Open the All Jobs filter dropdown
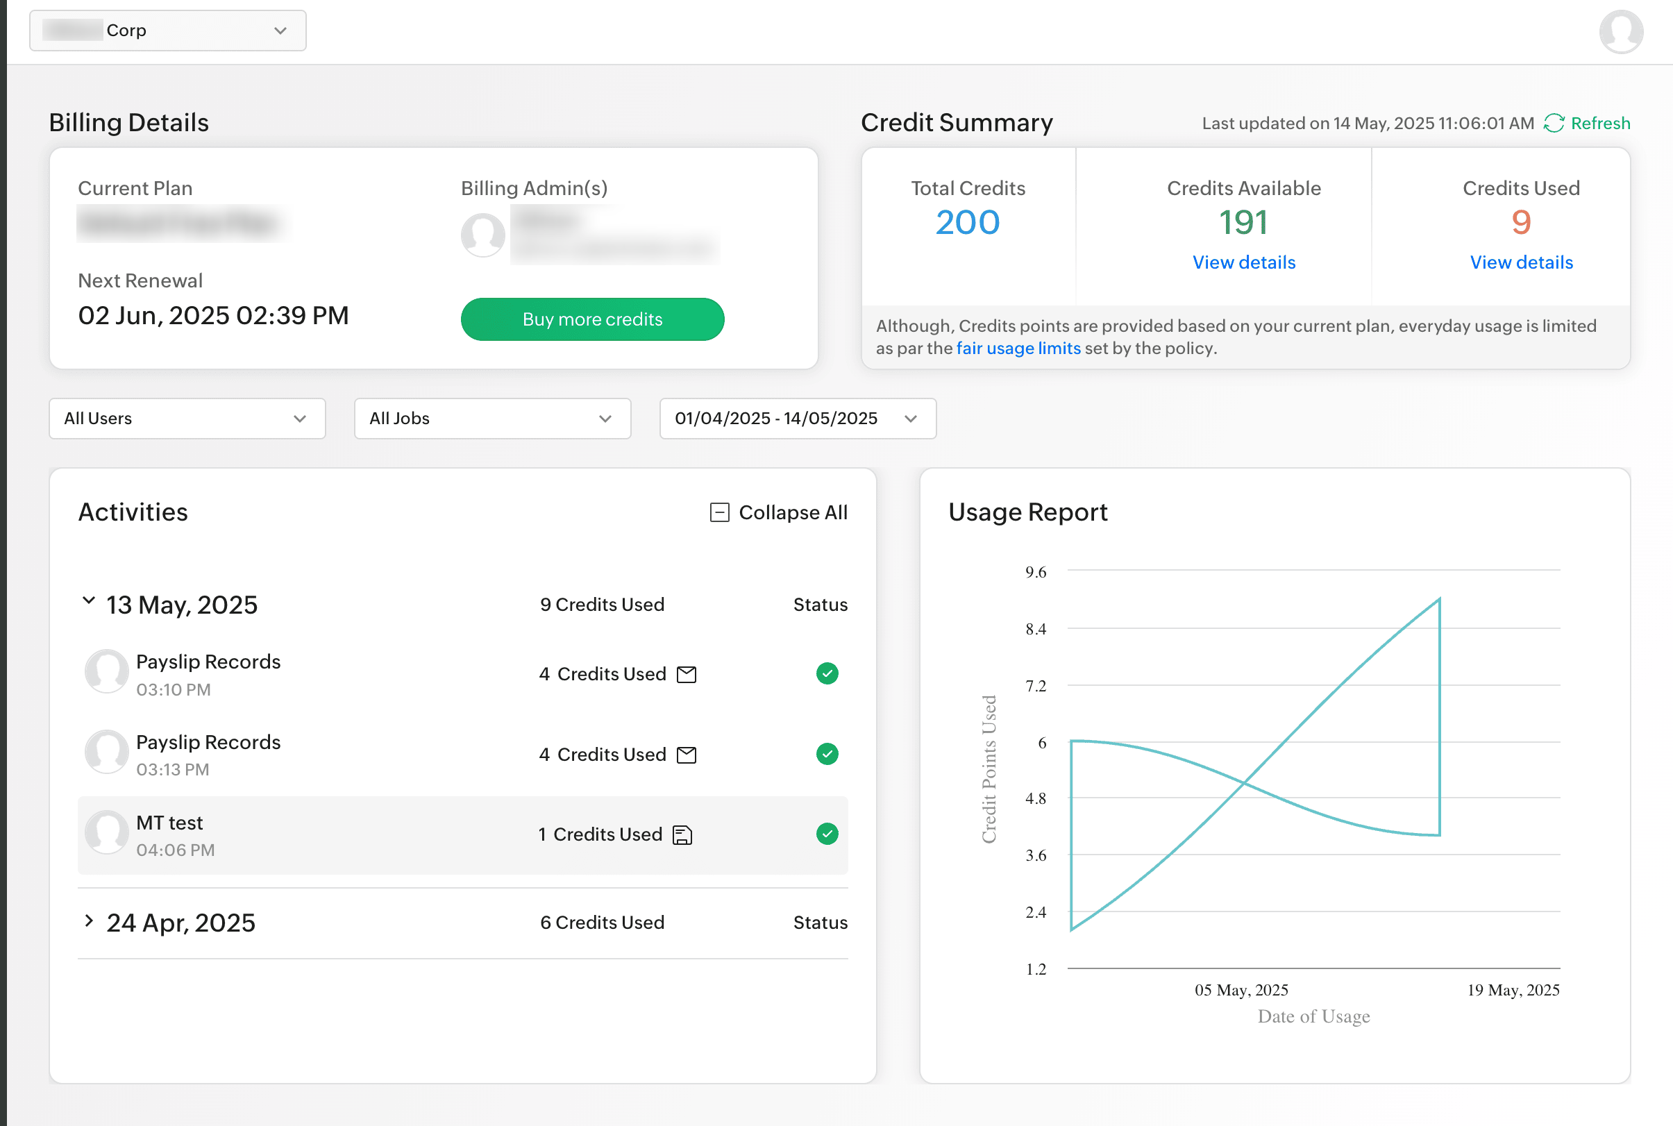The width and height of the screenshot is (1673, 1126). [492, 419]
